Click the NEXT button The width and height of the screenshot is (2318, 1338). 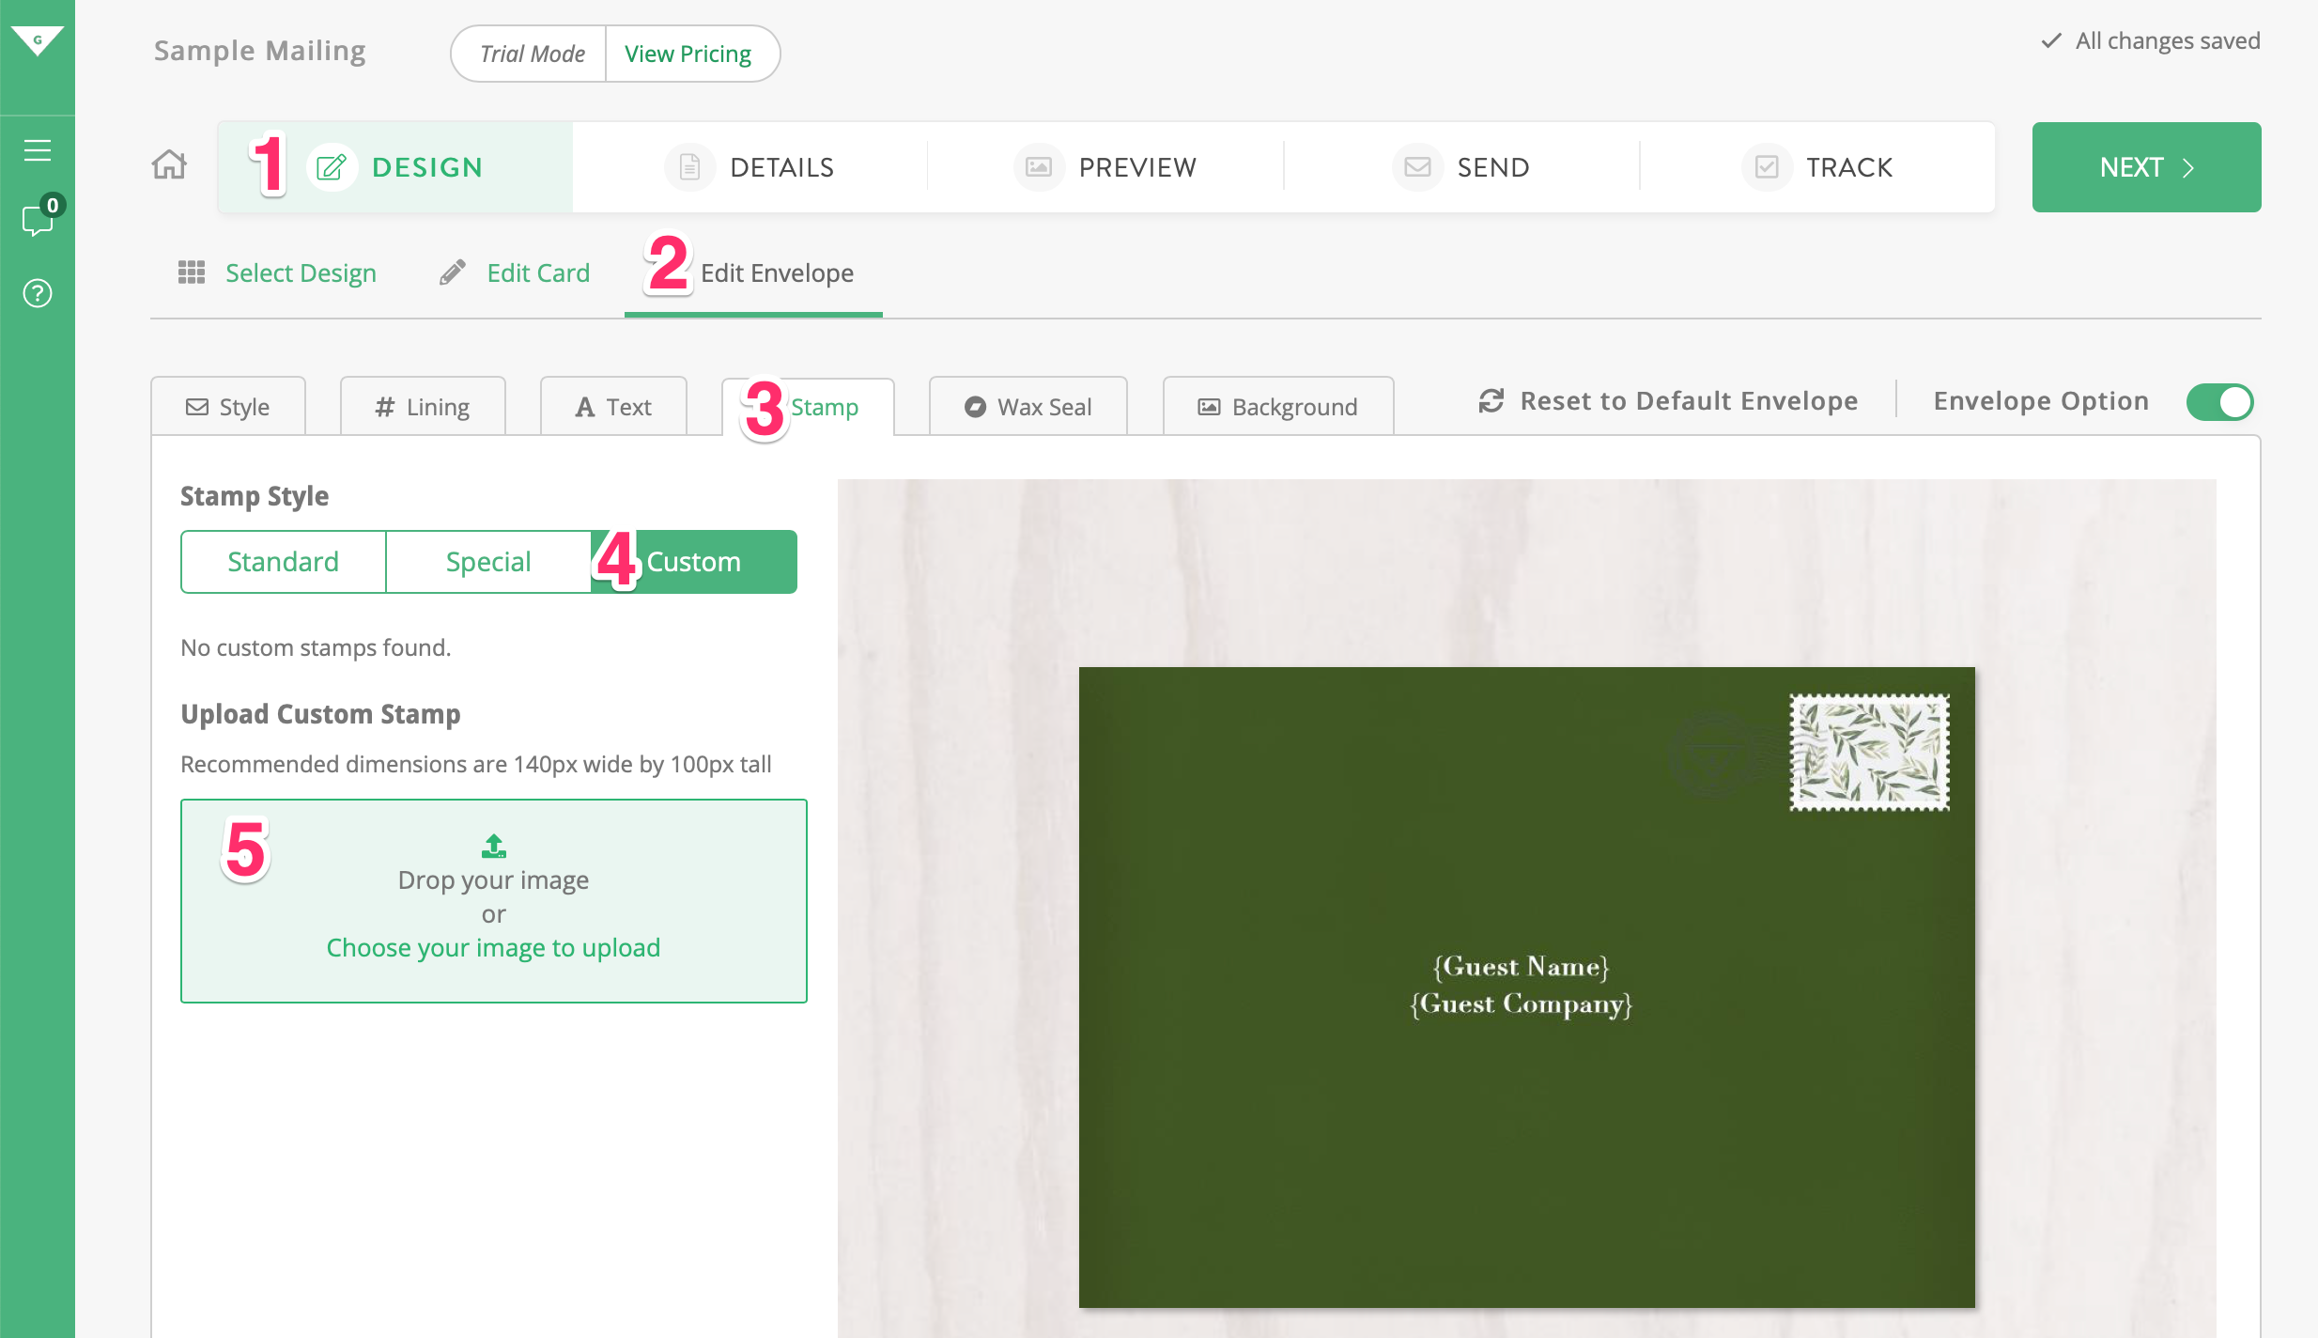[x=2146, y=167]
